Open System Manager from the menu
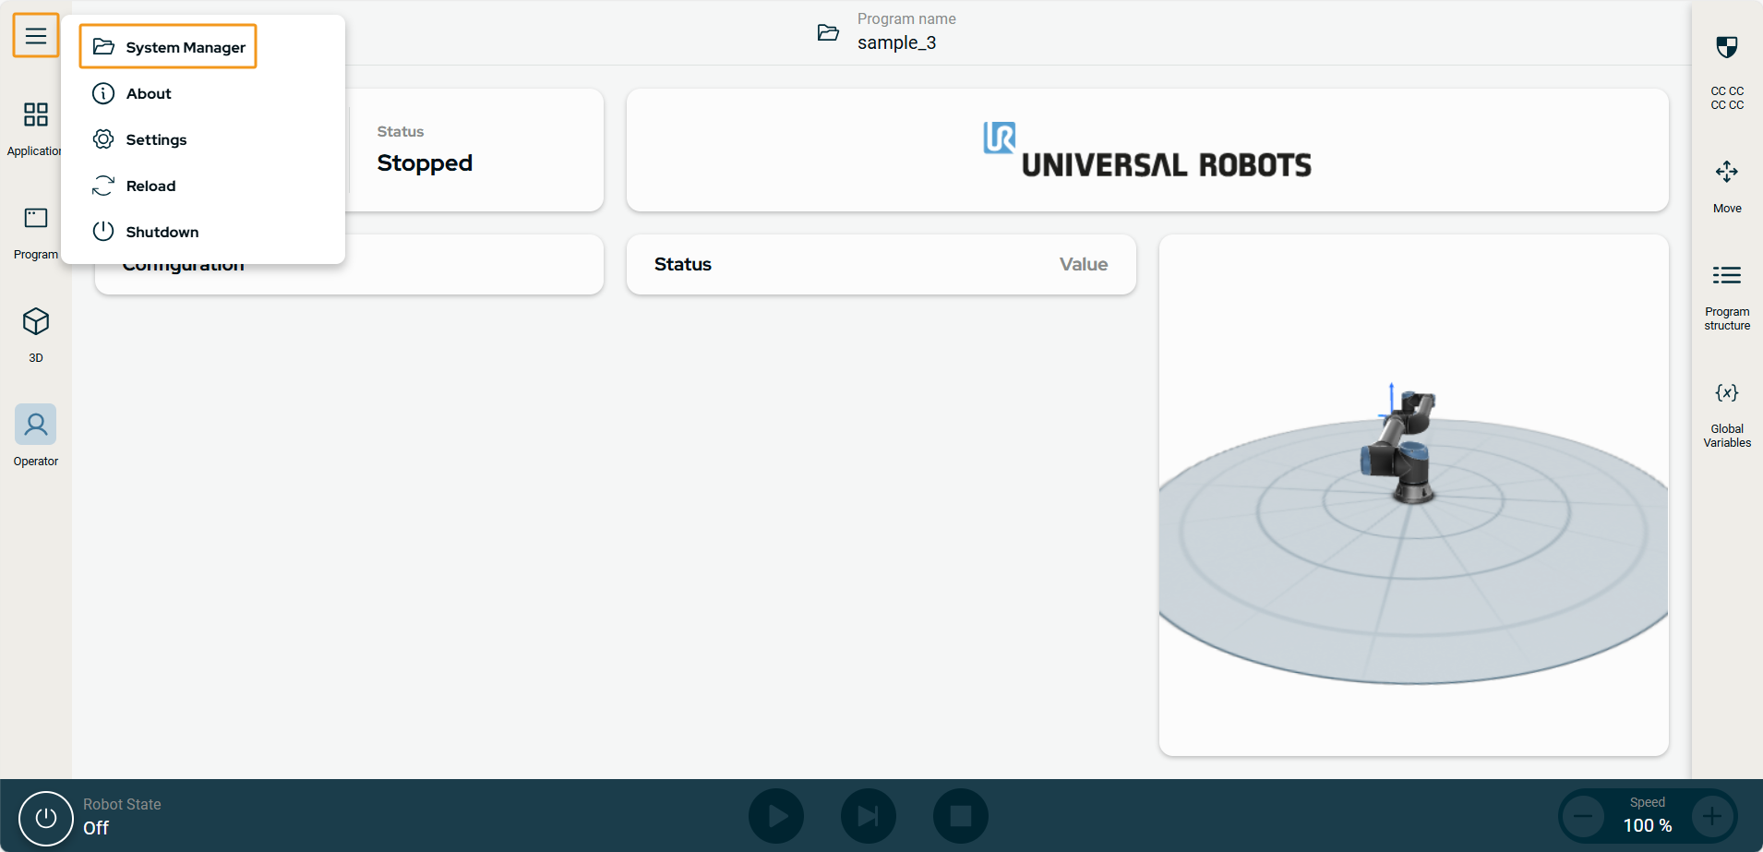Image resolution: width=1763 pixels, height=852 pixels. (169, 47)
